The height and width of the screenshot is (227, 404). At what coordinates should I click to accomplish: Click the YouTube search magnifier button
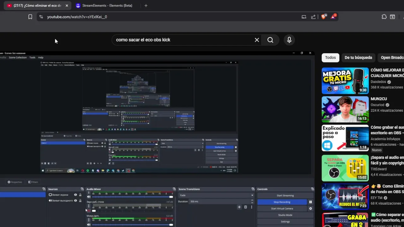click(x=270, y=40)
